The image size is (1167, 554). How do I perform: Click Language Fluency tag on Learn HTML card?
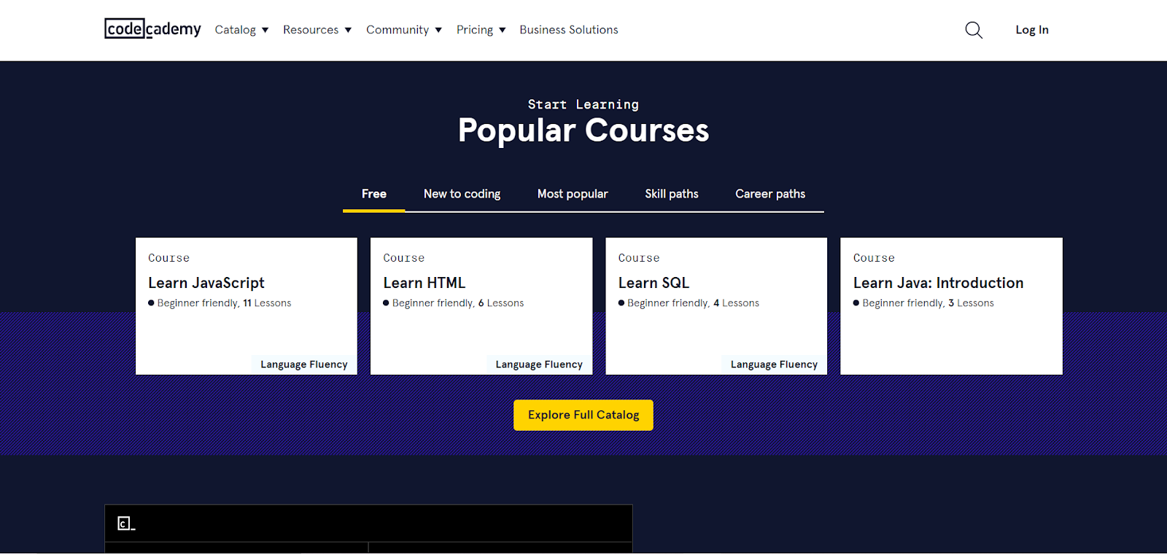click(539, 364)
